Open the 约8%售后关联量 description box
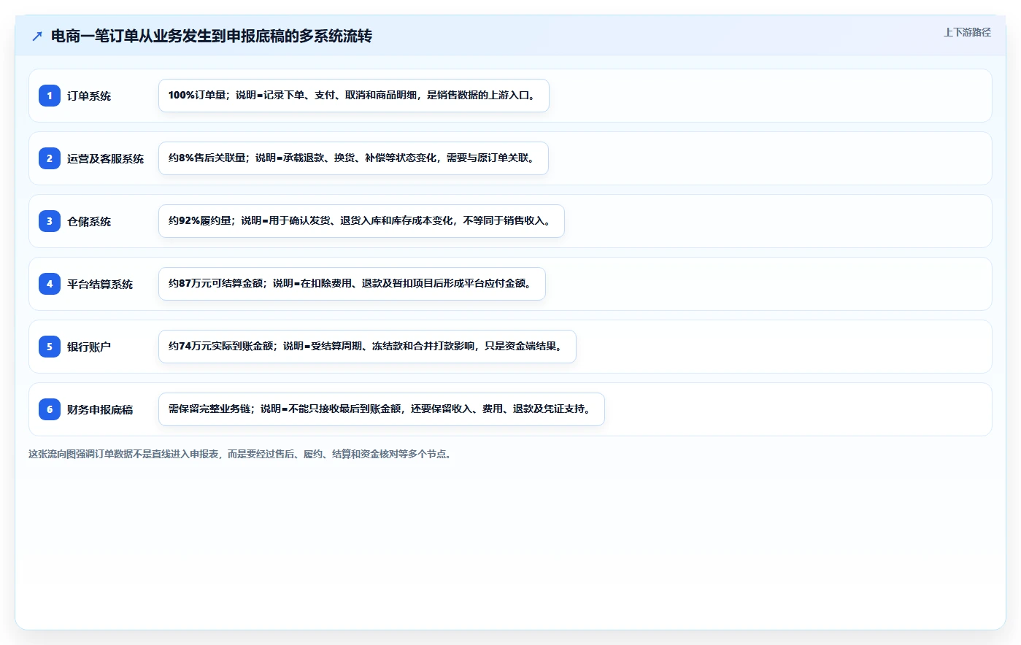The width and height of the screenshot is (1021, 645). [353, 158]
